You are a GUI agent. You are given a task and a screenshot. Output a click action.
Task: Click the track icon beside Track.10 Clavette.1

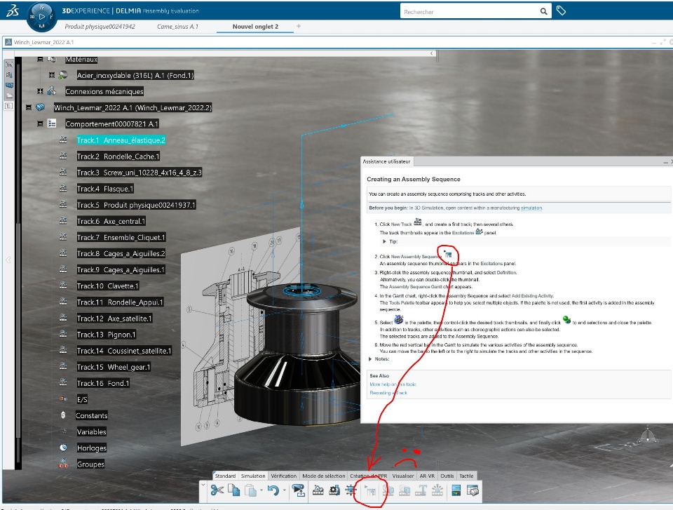pos(63,286)
